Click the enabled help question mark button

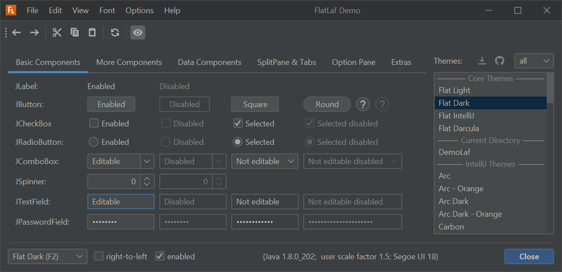tap(363, 104)
